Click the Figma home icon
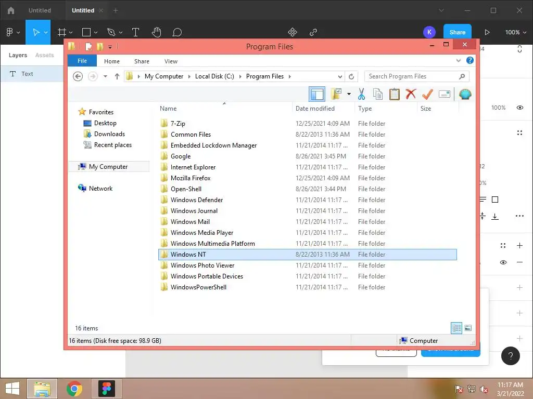Image resolution: width=533 pixels, height=399 pixels. coord(11,10)
